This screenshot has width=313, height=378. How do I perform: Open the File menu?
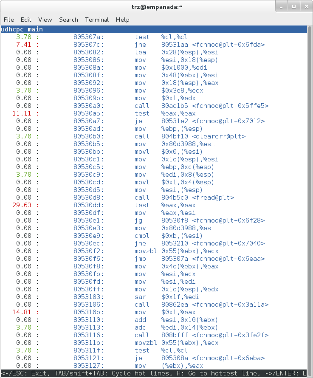pyautogui.click(x=8, y=20)
